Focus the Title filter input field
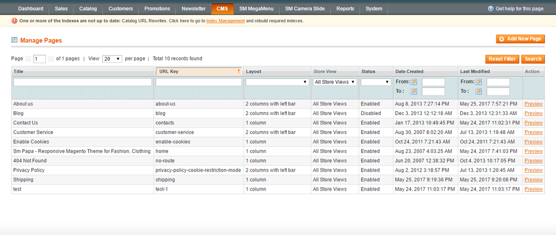 (x=82, y=82)
